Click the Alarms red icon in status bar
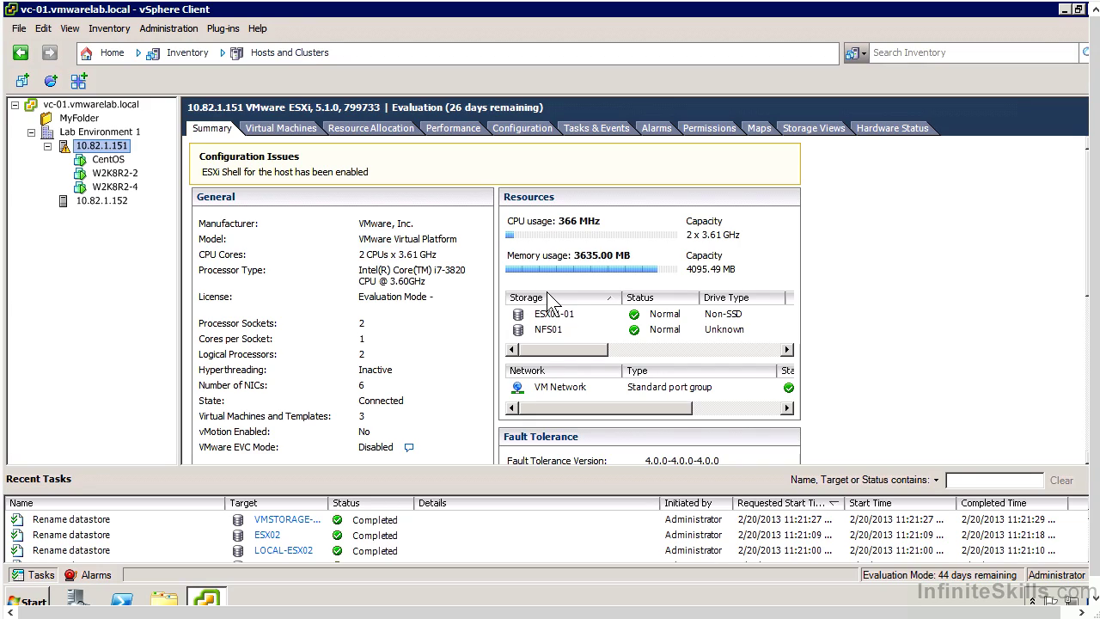 tap(70, 575)
